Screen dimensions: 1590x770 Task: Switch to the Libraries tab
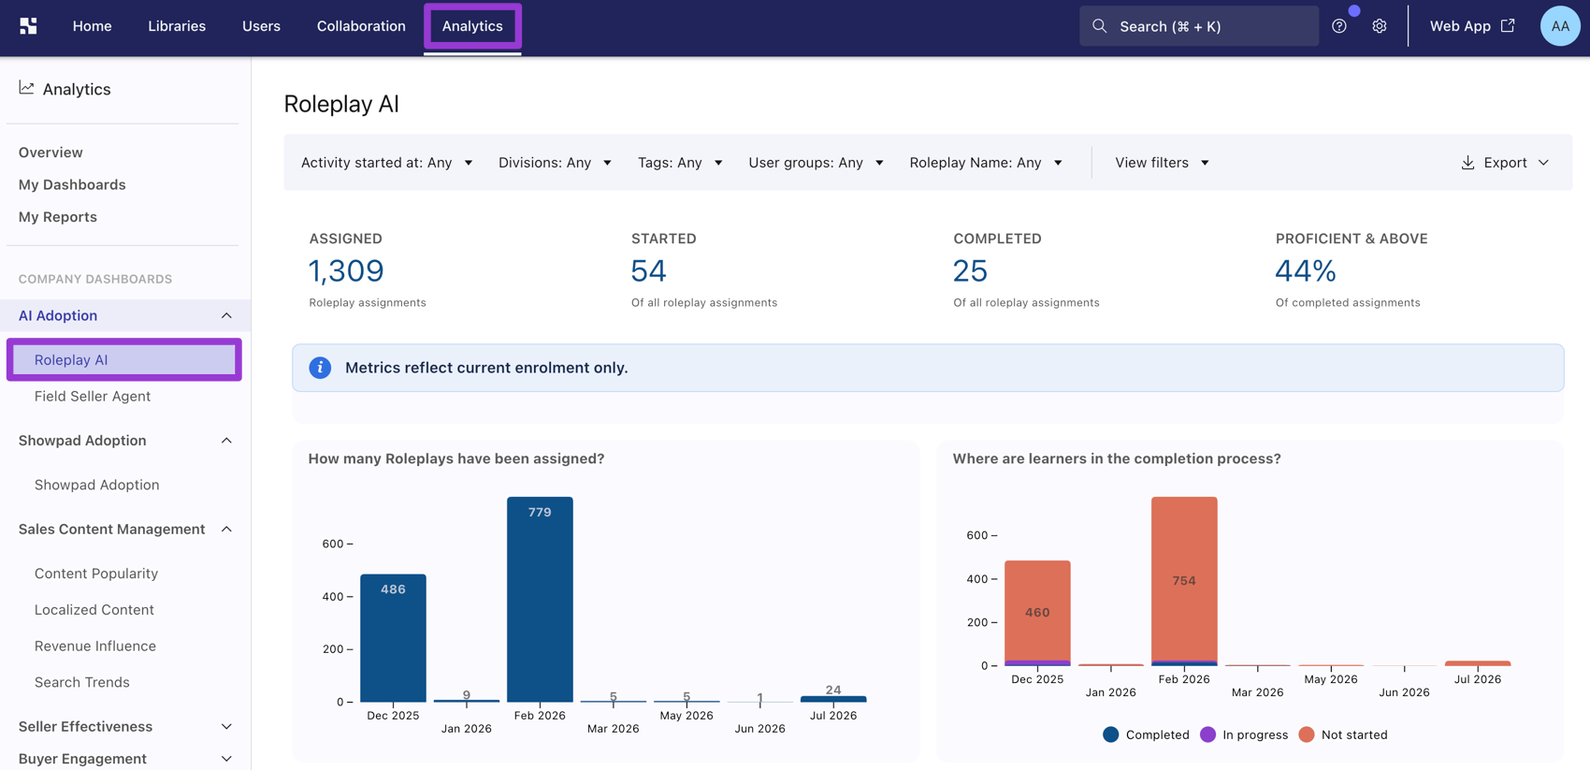177,26
